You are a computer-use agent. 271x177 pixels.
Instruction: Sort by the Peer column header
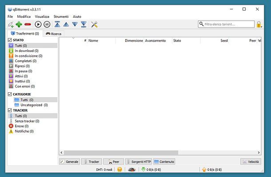pyautogui.click(x=243, y=40)
